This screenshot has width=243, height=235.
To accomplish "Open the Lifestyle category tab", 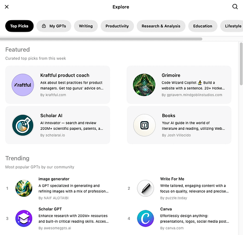I will (x=232, y=26).
